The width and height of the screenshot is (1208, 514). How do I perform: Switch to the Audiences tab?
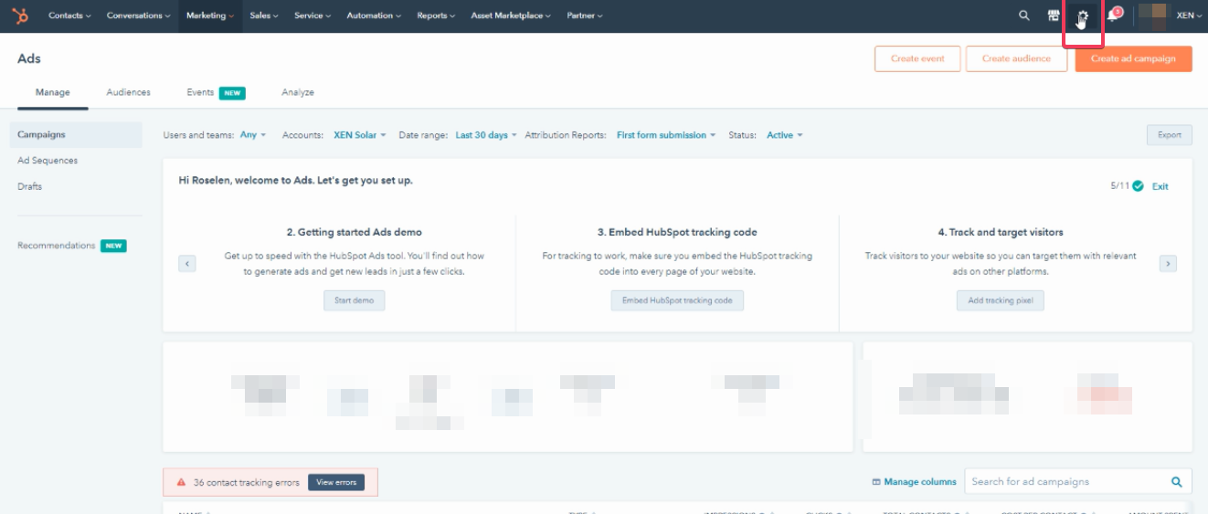click(x=129, y=92)
